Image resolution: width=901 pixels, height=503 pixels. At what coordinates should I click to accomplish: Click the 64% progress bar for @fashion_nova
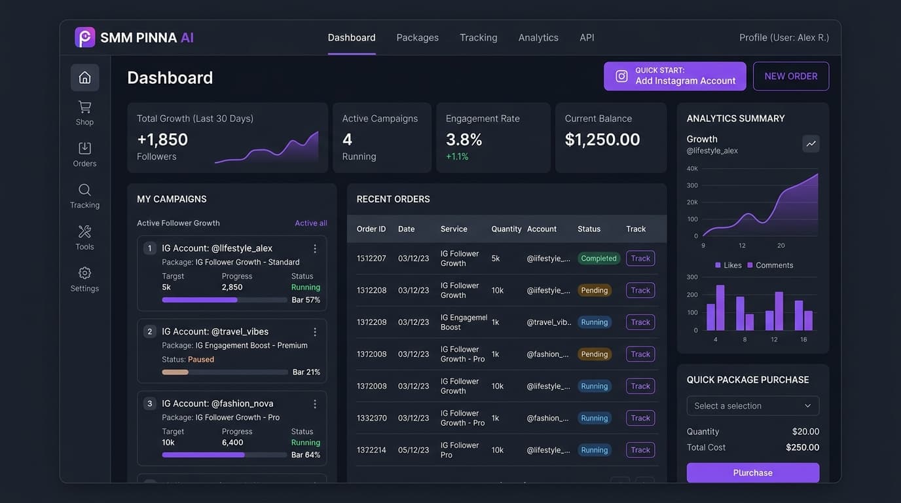pyautogui.click(x=225, y=455)
